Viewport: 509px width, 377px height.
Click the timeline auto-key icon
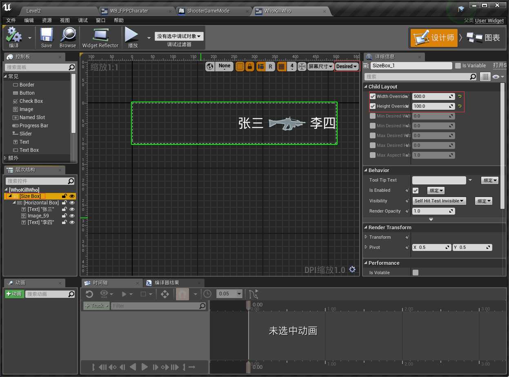click(x=182, y=294)
